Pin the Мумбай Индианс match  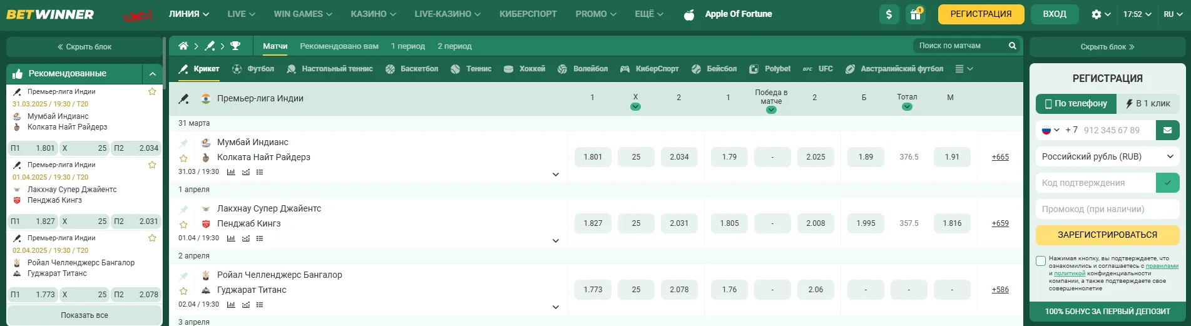(183, 143)
